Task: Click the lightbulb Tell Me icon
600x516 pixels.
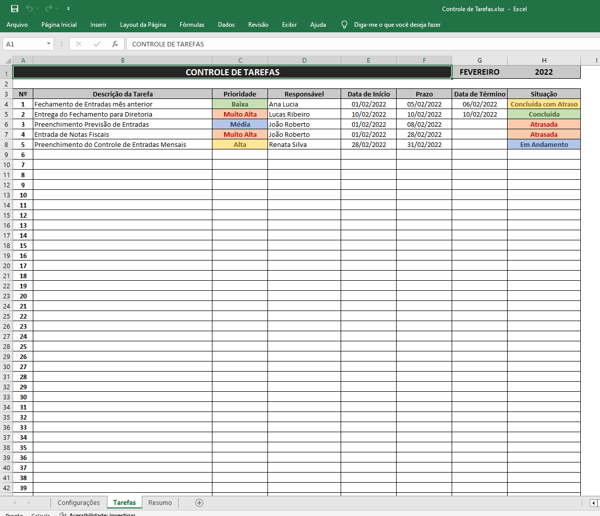Action: point(344,25)
